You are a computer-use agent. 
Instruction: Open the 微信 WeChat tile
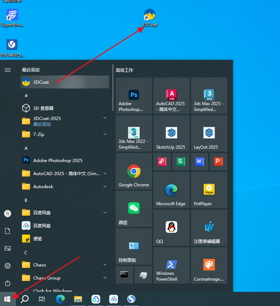[134, 209]
